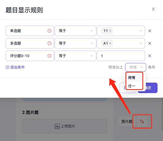This screenshot has height=141, width=163.
Task: Click the 上传图片 upload area
Action: (x=64, y=126)
